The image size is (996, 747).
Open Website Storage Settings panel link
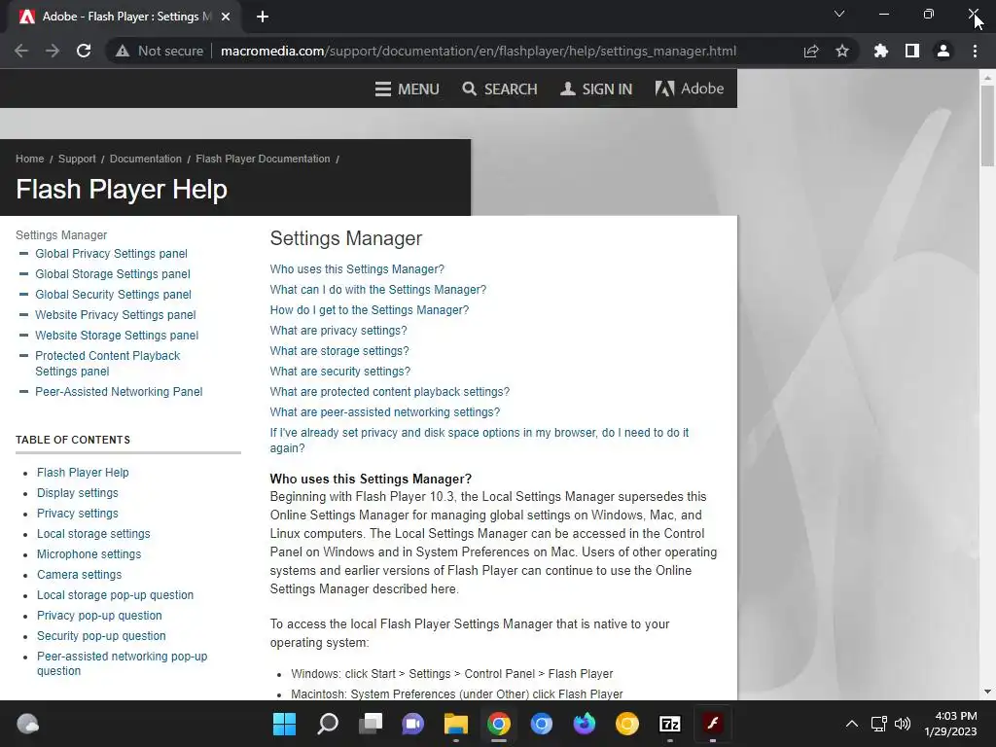[x=117, y=335]
